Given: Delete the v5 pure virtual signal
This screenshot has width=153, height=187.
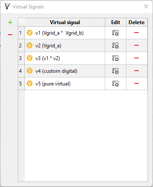Looking at the screenshot, I should 137,83.
